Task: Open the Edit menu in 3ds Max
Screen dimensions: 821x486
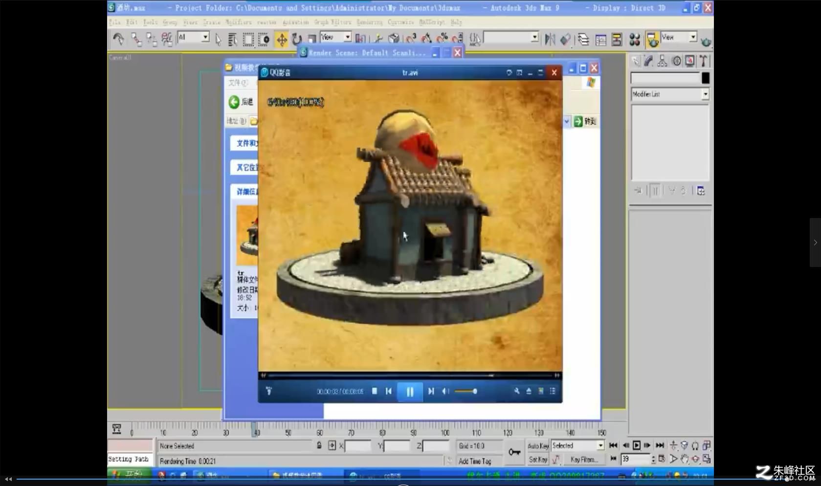Action: tap(132, 22)
